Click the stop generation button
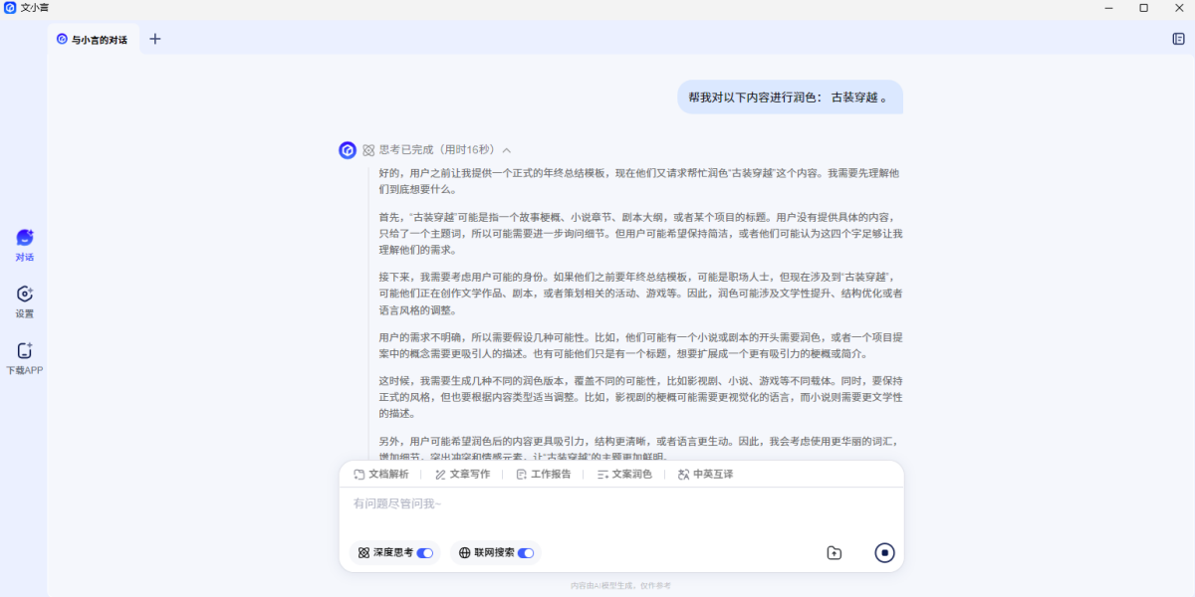 (884, 552)
